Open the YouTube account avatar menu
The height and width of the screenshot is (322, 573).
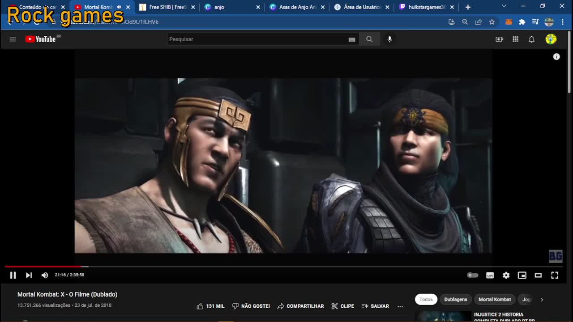[x=551, y=39]
